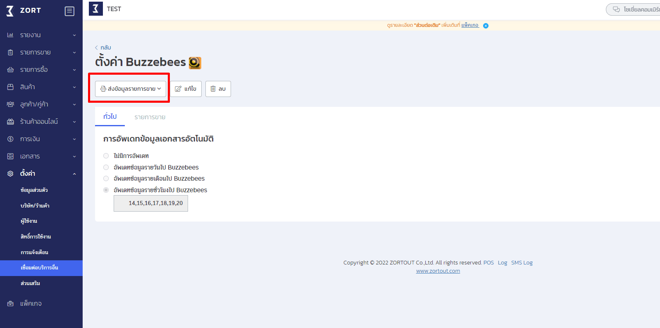This screenshot has height=328, width=660.
Task: Click the settings gear icon
Action: tap(10, 174)
